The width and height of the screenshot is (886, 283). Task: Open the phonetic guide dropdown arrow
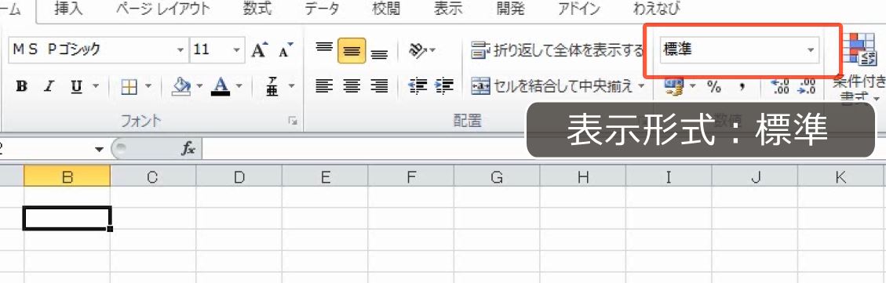(292, 86)
